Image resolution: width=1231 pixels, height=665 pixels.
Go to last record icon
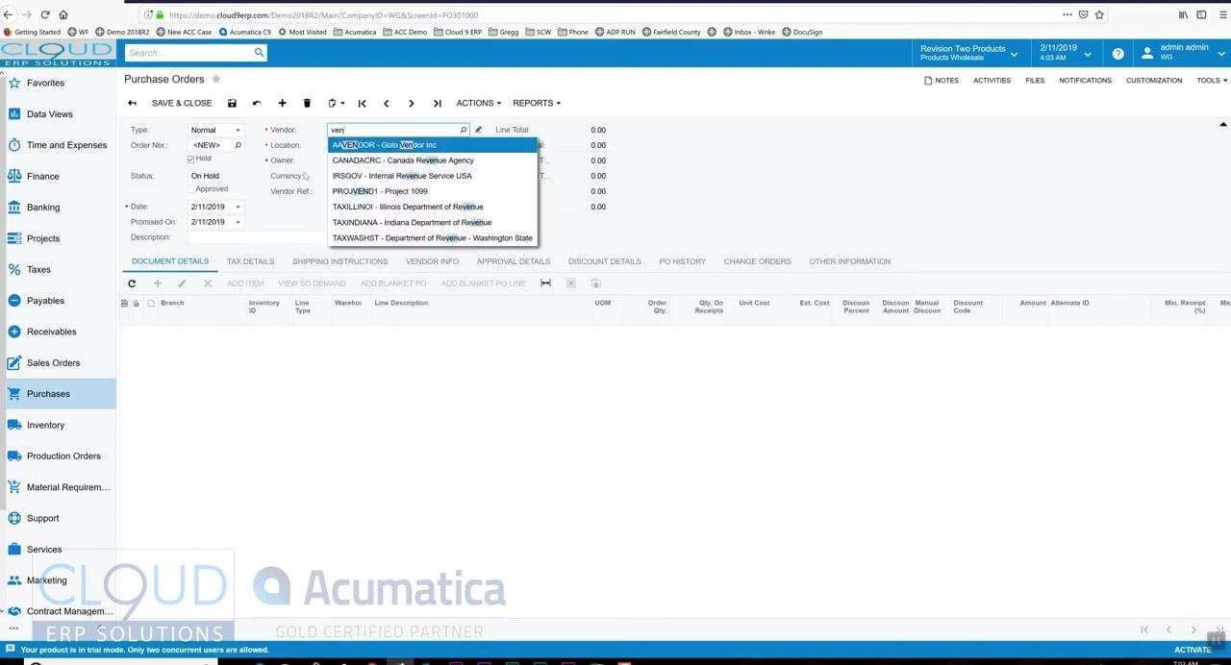pyautogui.click(x=437, y=103)
